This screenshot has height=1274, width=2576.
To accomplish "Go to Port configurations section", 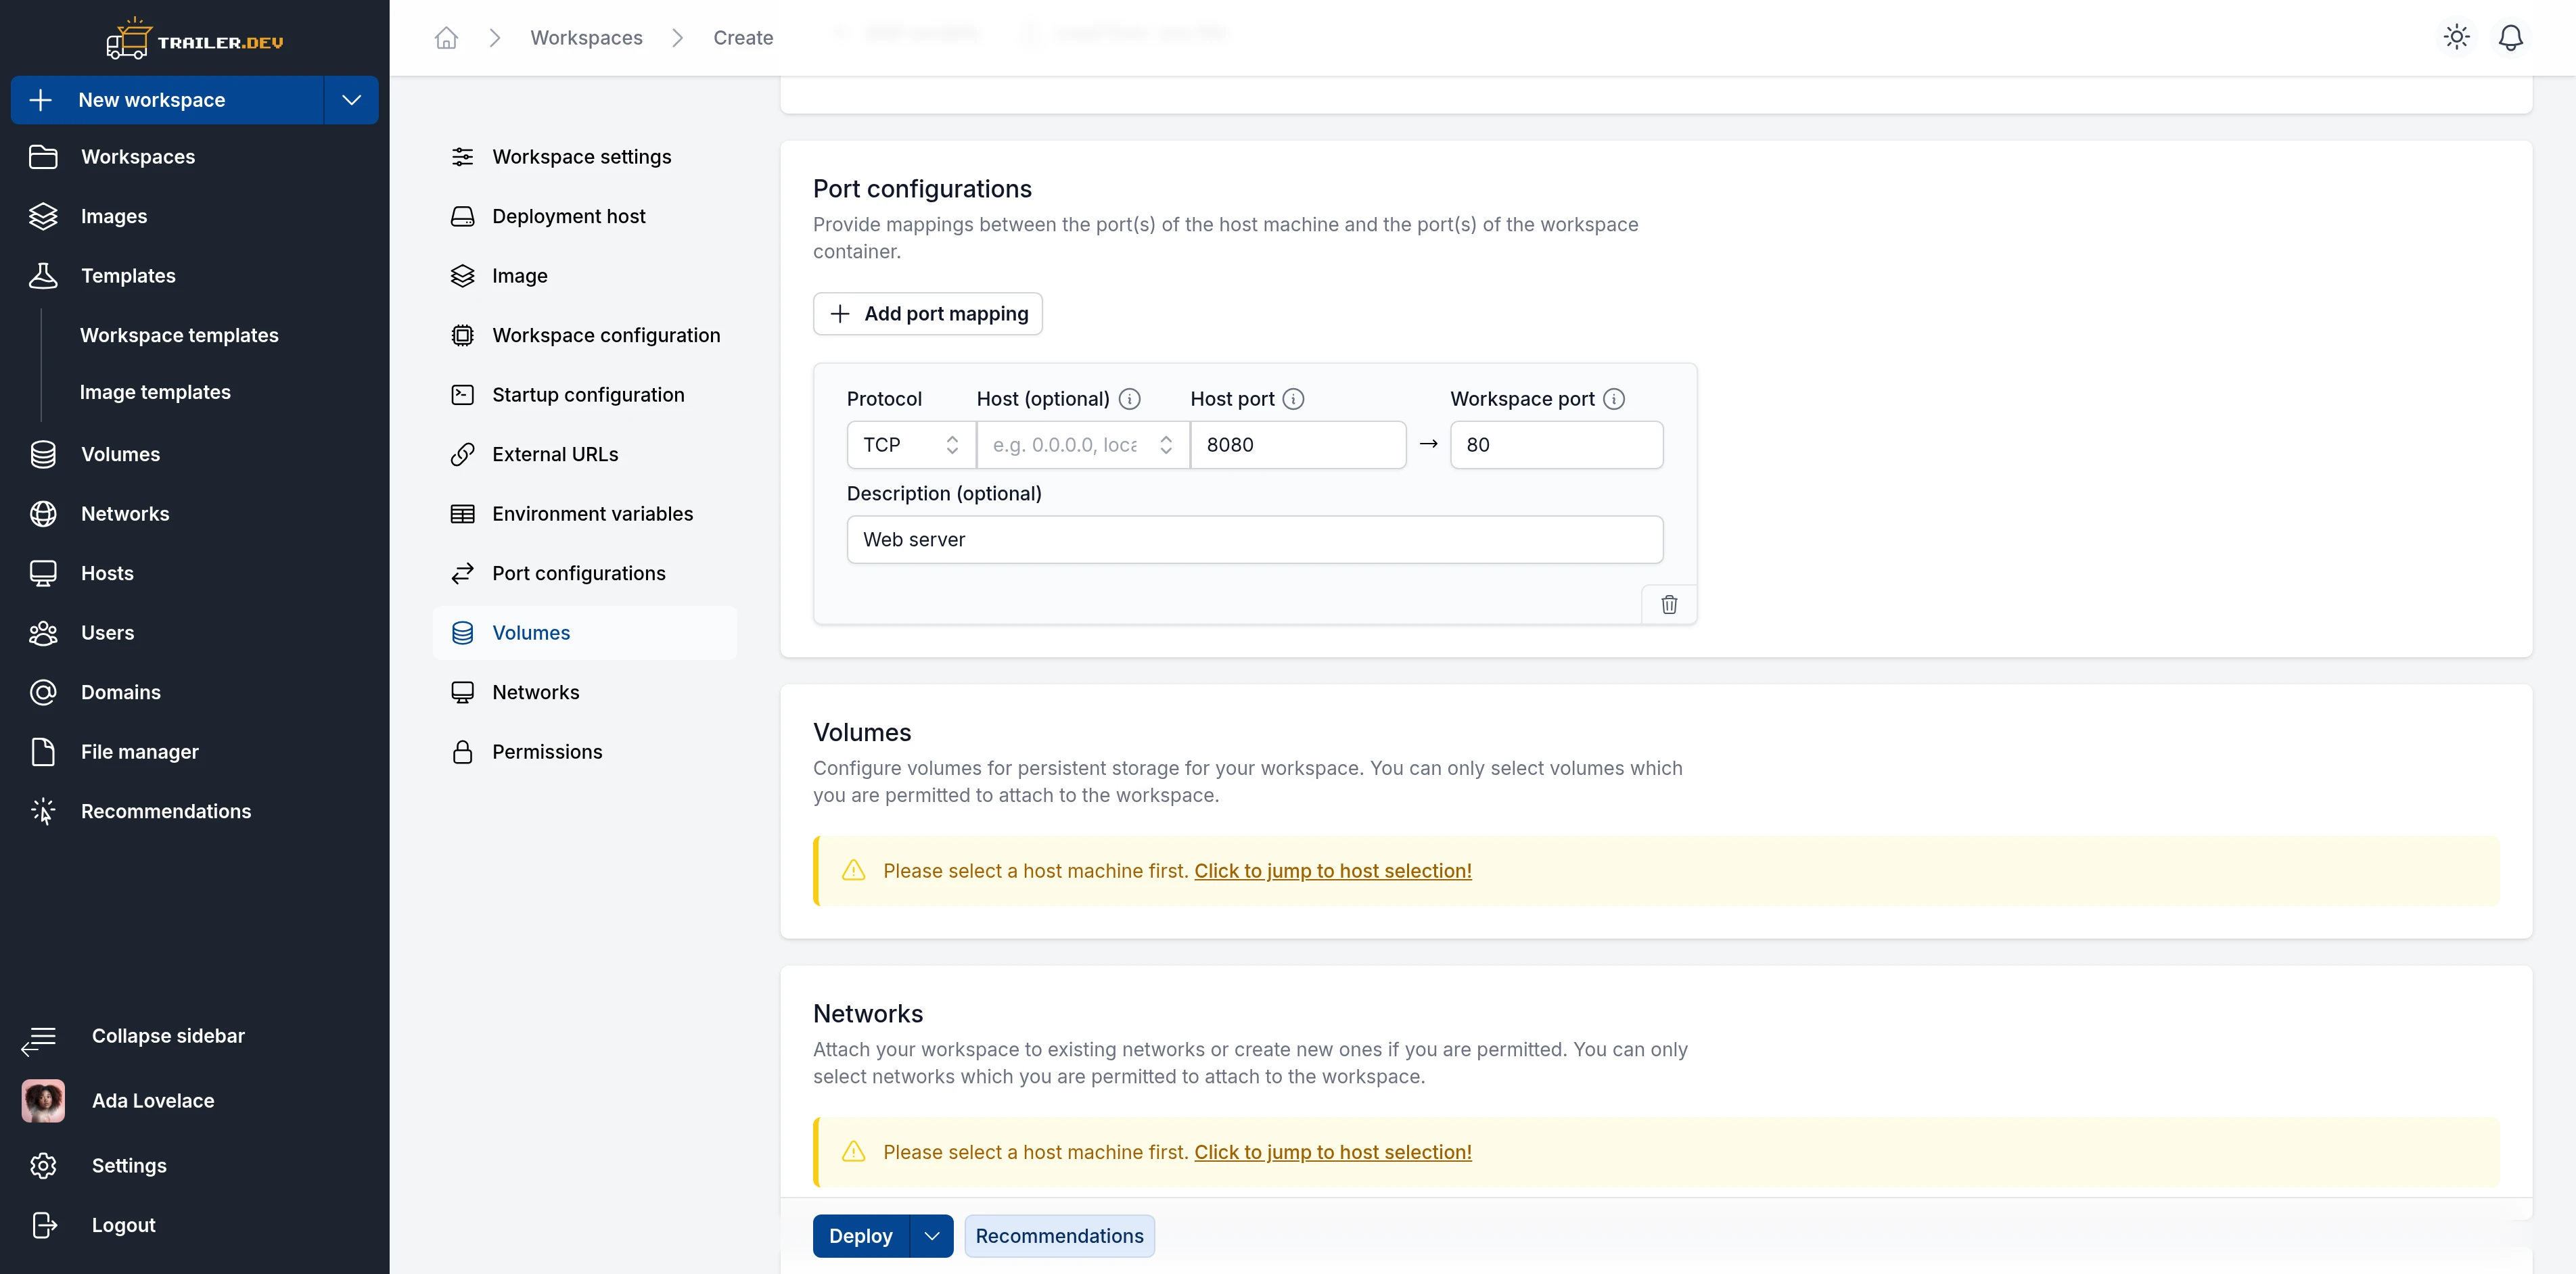I will pos(578,573).
